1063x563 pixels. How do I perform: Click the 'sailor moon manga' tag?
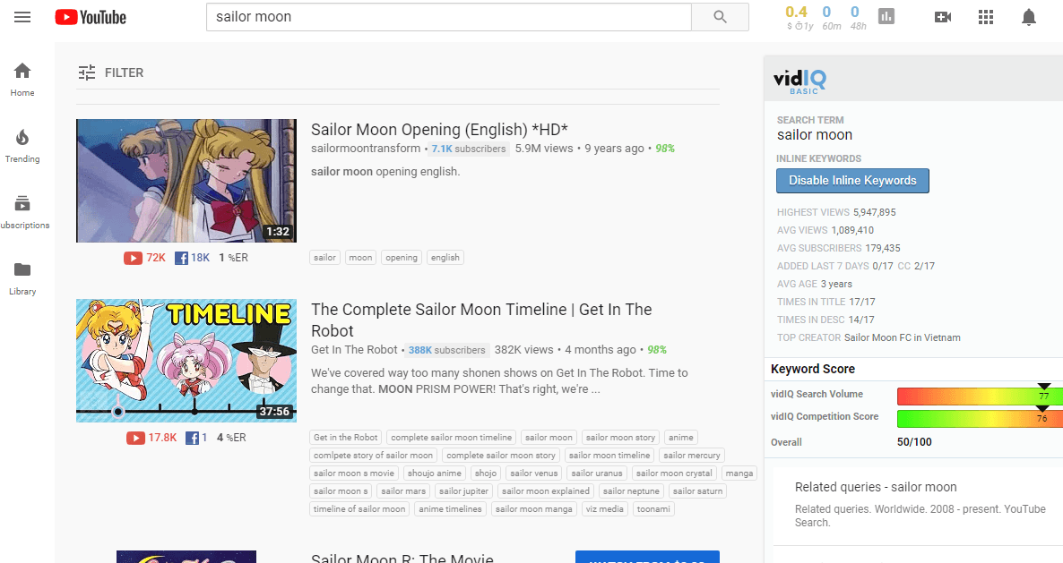(x=534, y=509)
